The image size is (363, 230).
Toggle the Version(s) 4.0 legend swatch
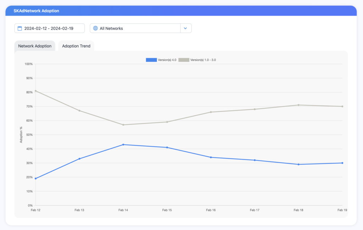click(x=151, y=60)
